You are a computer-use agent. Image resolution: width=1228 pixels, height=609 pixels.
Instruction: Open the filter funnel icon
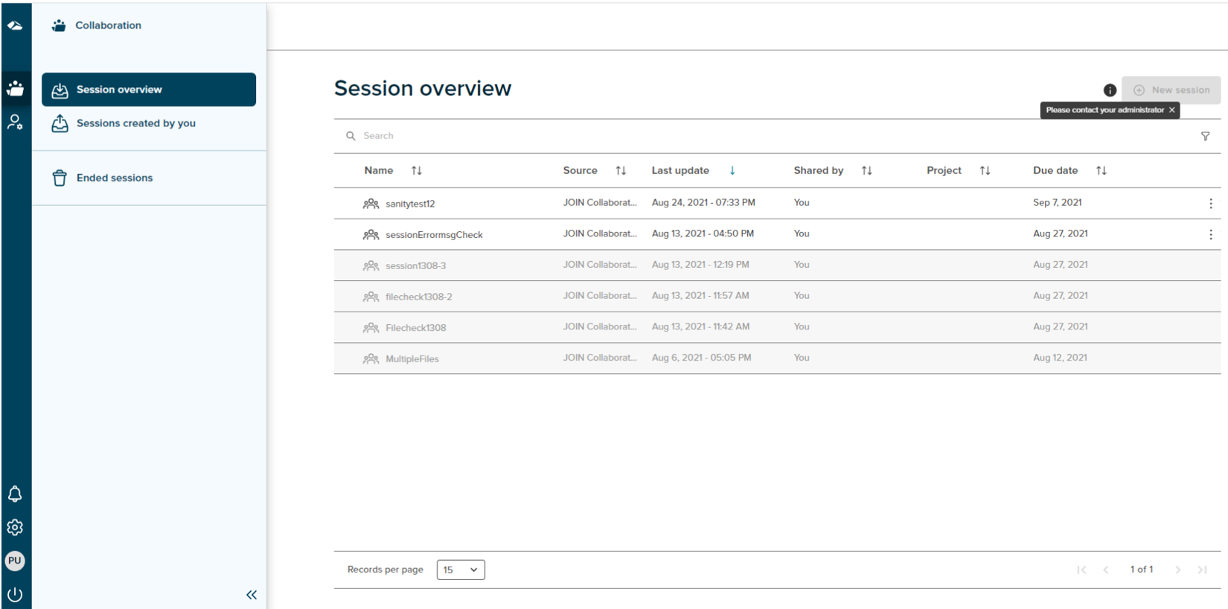pos(1205,136)
